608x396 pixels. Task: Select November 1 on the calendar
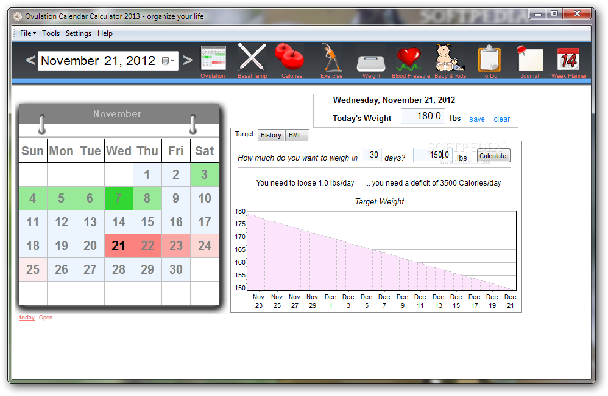(x=147, y=175)
